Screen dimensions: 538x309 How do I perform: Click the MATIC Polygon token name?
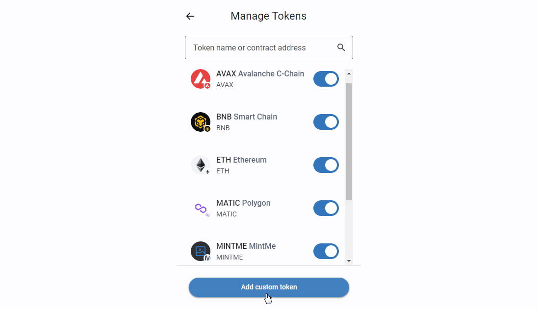click(243, 203)
